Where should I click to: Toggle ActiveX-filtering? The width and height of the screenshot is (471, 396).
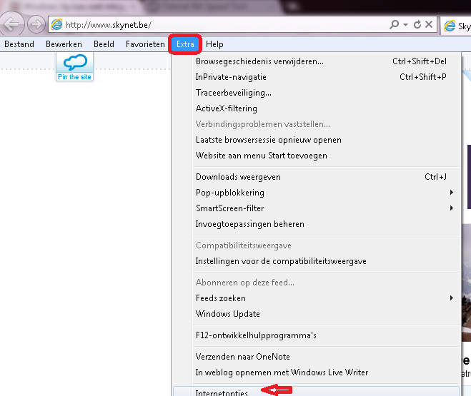click(317, 108)
